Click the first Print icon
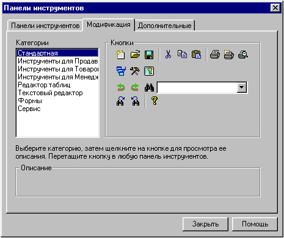284x238 pixels. (215, 54)
